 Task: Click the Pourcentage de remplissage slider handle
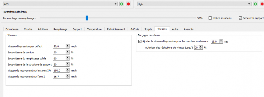pyautogui.click(x=87, y=18)
